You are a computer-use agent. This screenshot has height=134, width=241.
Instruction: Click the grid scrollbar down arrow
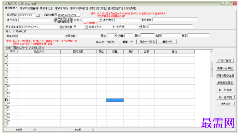212,125
